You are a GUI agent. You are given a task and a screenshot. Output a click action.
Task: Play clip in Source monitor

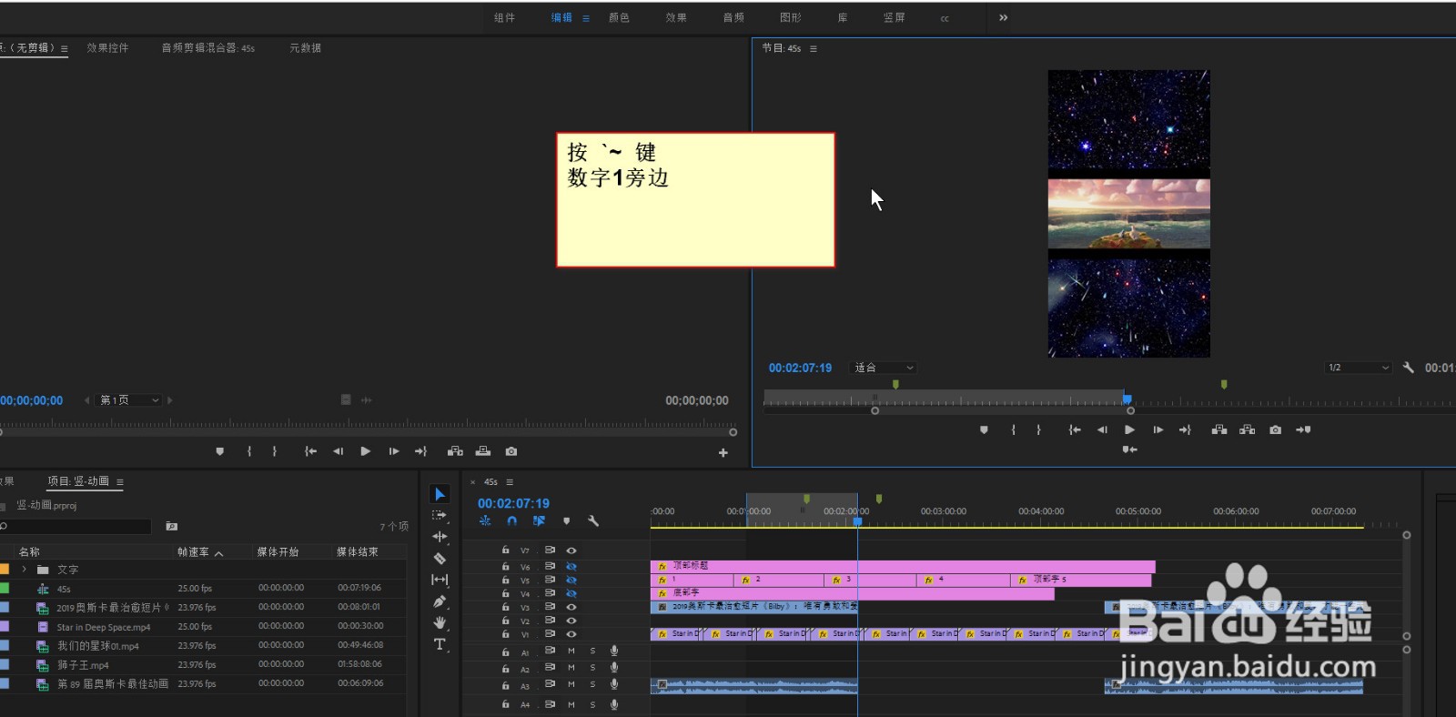365,451
